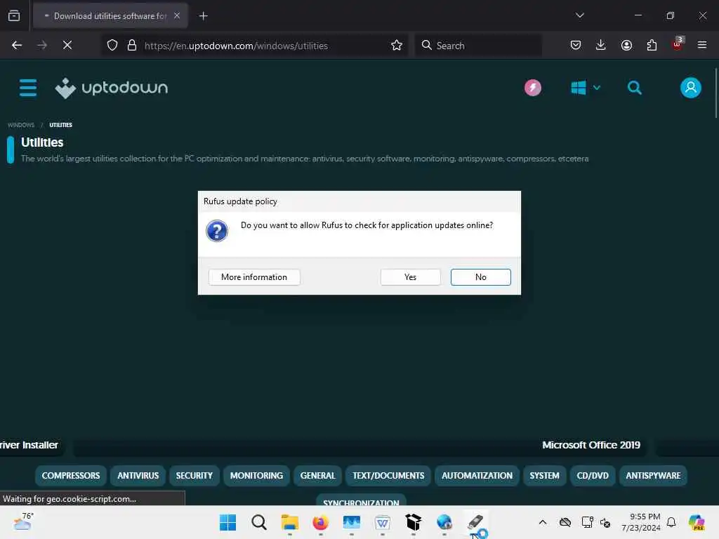Click the uptodown.com address bar URL
719x539 pixels.
coord(236,46)
